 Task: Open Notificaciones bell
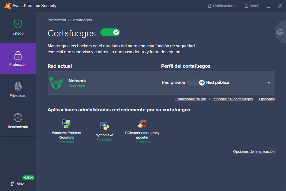pyautogui.click(x=223, y=6)
